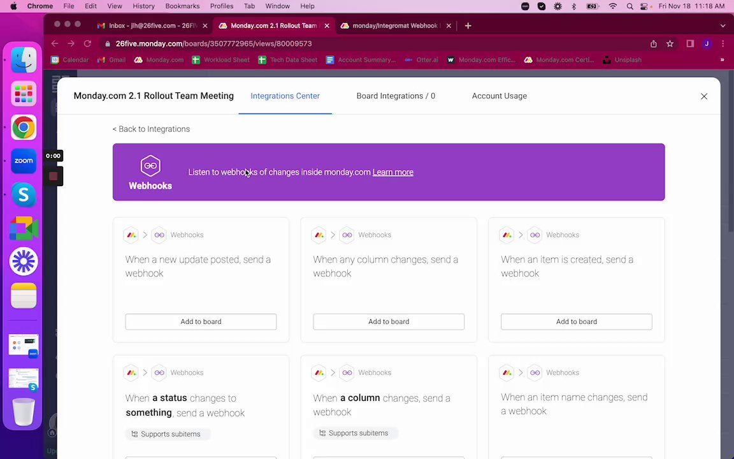The height and width of the screenshot is (459, 734).
Task: Open minimized Zoom window thumbnail in dock
Action: pos(24,346)
